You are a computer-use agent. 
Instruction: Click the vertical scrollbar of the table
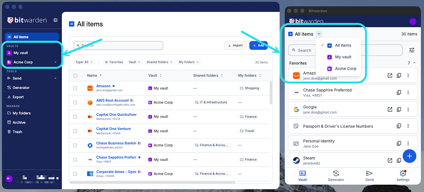pyautogui.click(x=271, y=93)
